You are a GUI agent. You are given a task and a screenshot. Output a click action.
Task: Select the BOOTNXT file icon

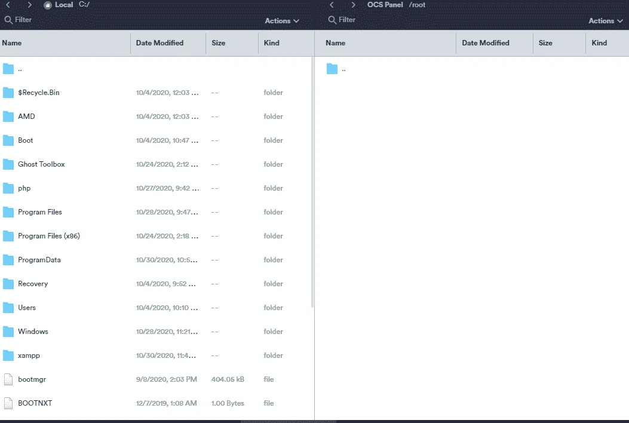pyautogui.click(x=8, y=403)
